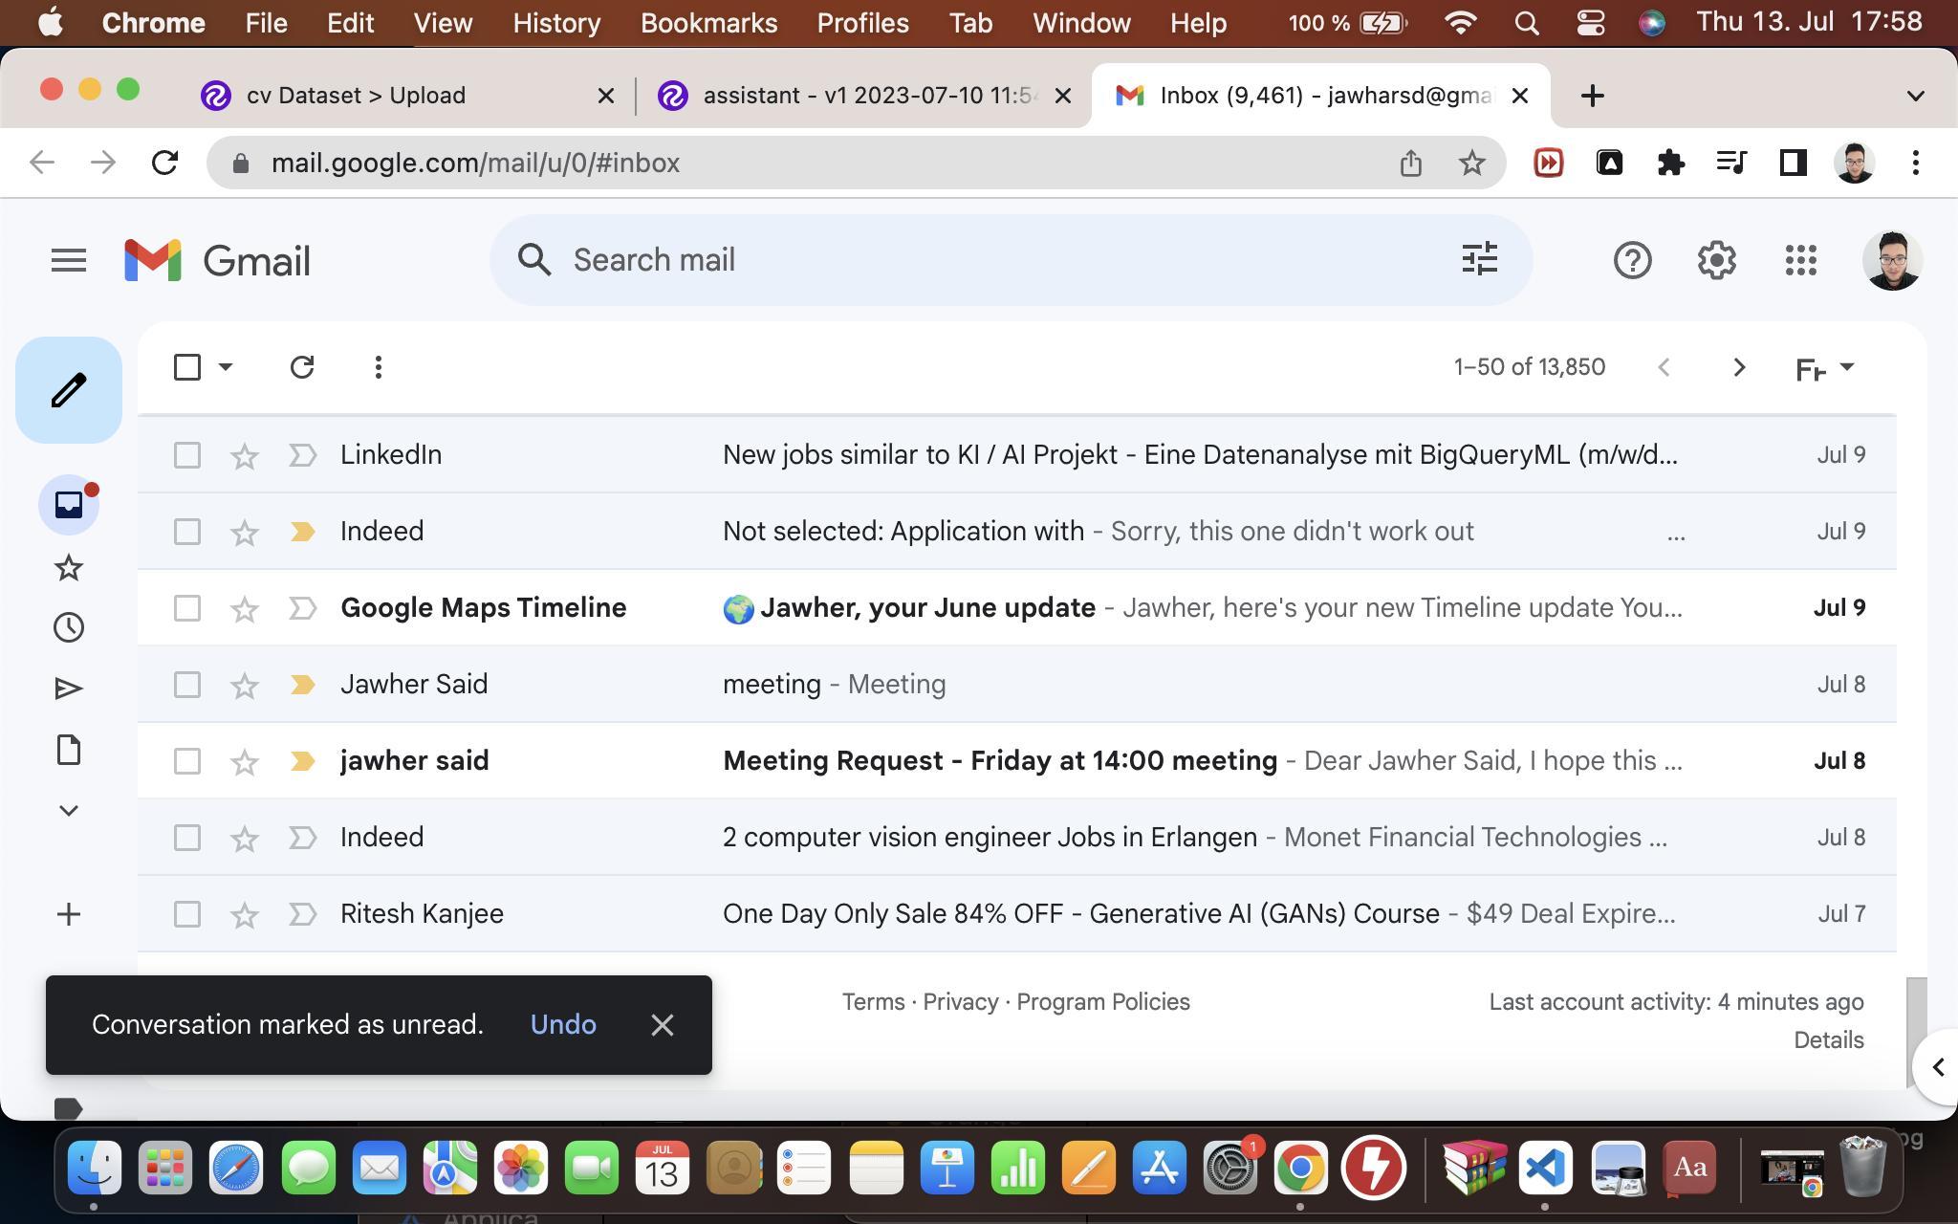Create new label with plus icon
Viewport: 1958px width, 1224px height.
[x=69, y=914]
